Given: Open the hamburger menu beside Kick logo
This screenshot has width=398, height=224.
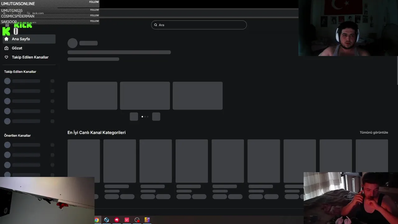Looking at the screenshot, I should pos(7,25).
